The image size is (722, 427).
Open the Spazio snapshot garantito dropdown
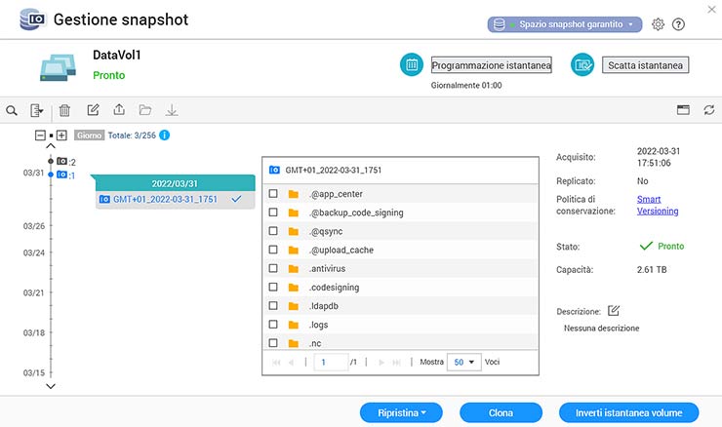click(x=565, y=24)
